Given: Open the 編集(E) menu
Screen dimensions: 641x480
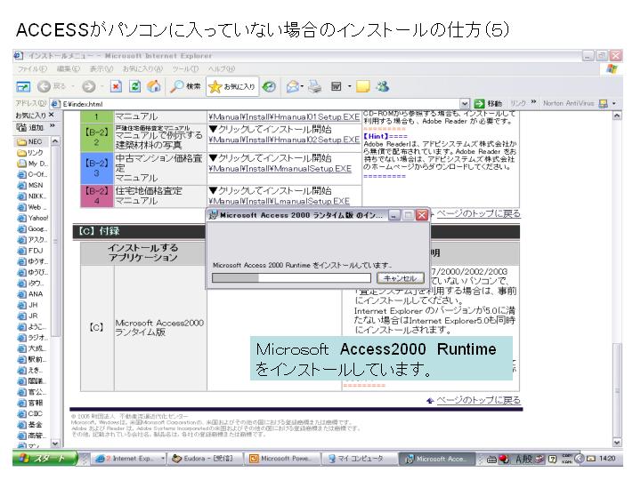Looking at the screenshot, I should pos(69,68).
